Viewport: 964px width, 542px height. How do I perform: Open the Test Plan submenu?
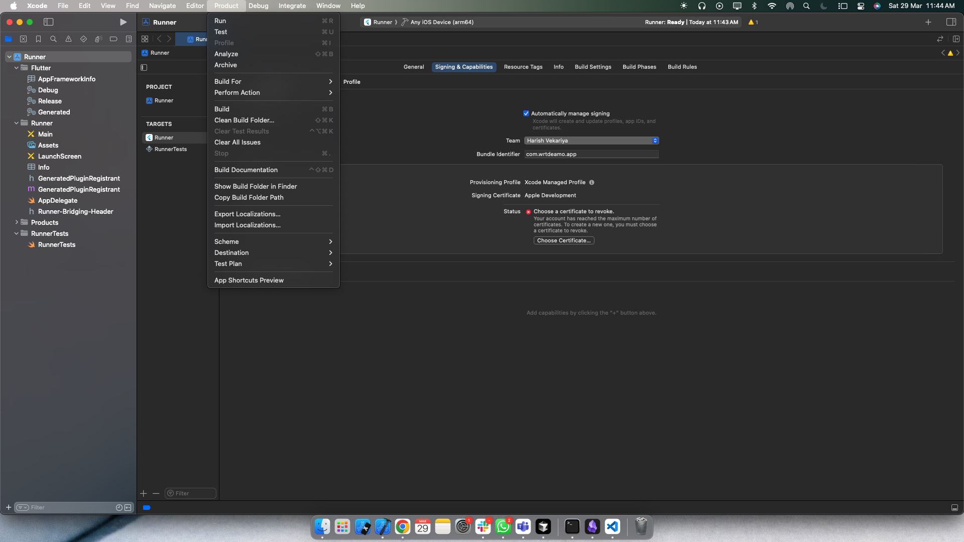(x=274, y=263)
